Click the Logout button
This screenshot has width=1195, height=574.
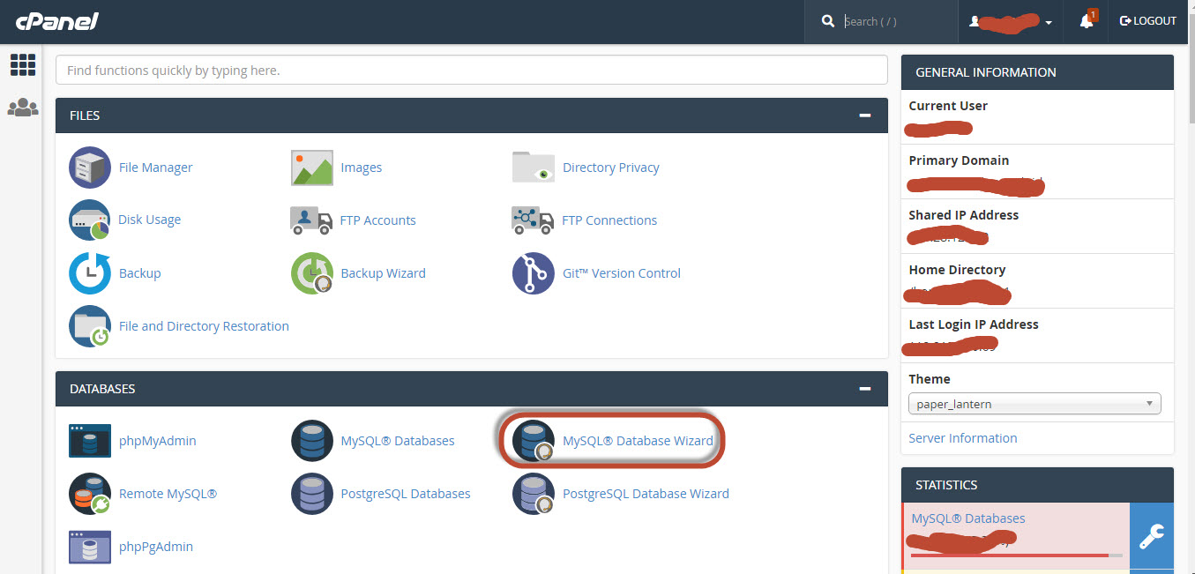click(1147, 21)
